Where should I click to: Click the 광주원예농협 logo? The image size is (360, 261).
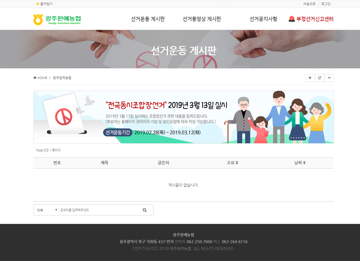tap(57, 19)
